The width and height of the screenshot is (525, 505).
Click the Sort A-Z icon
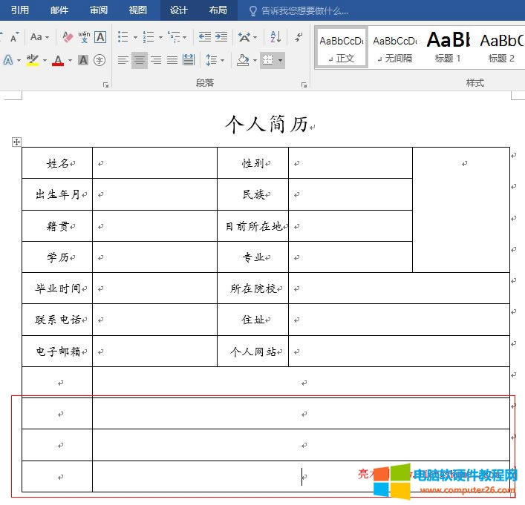point(275,37)
